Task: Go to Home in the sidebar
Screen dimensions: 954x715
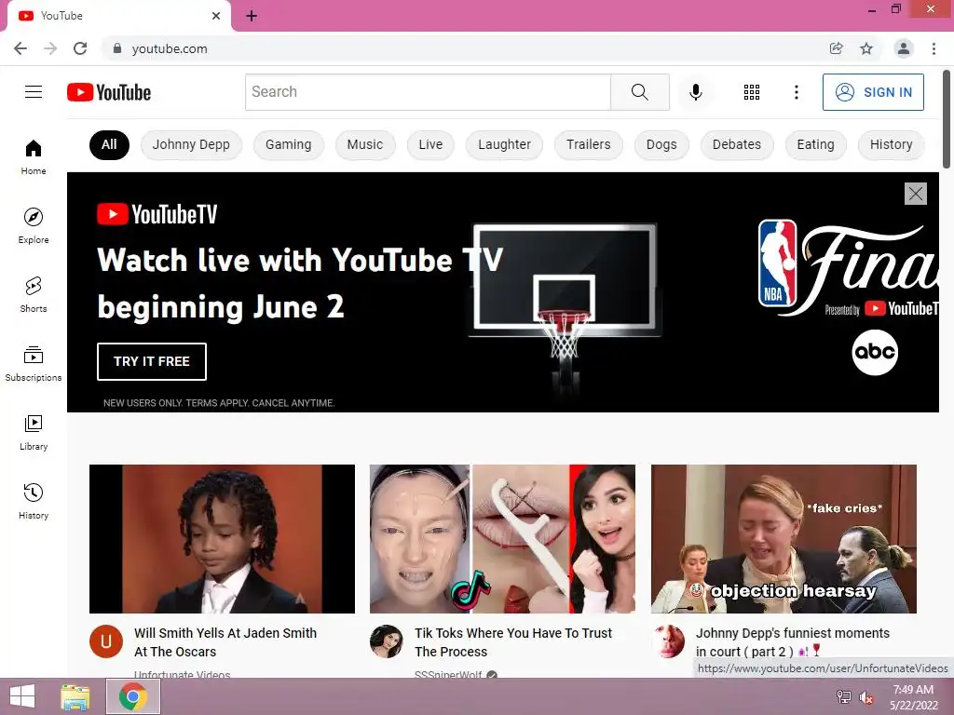Action: (x=34, y=156)
